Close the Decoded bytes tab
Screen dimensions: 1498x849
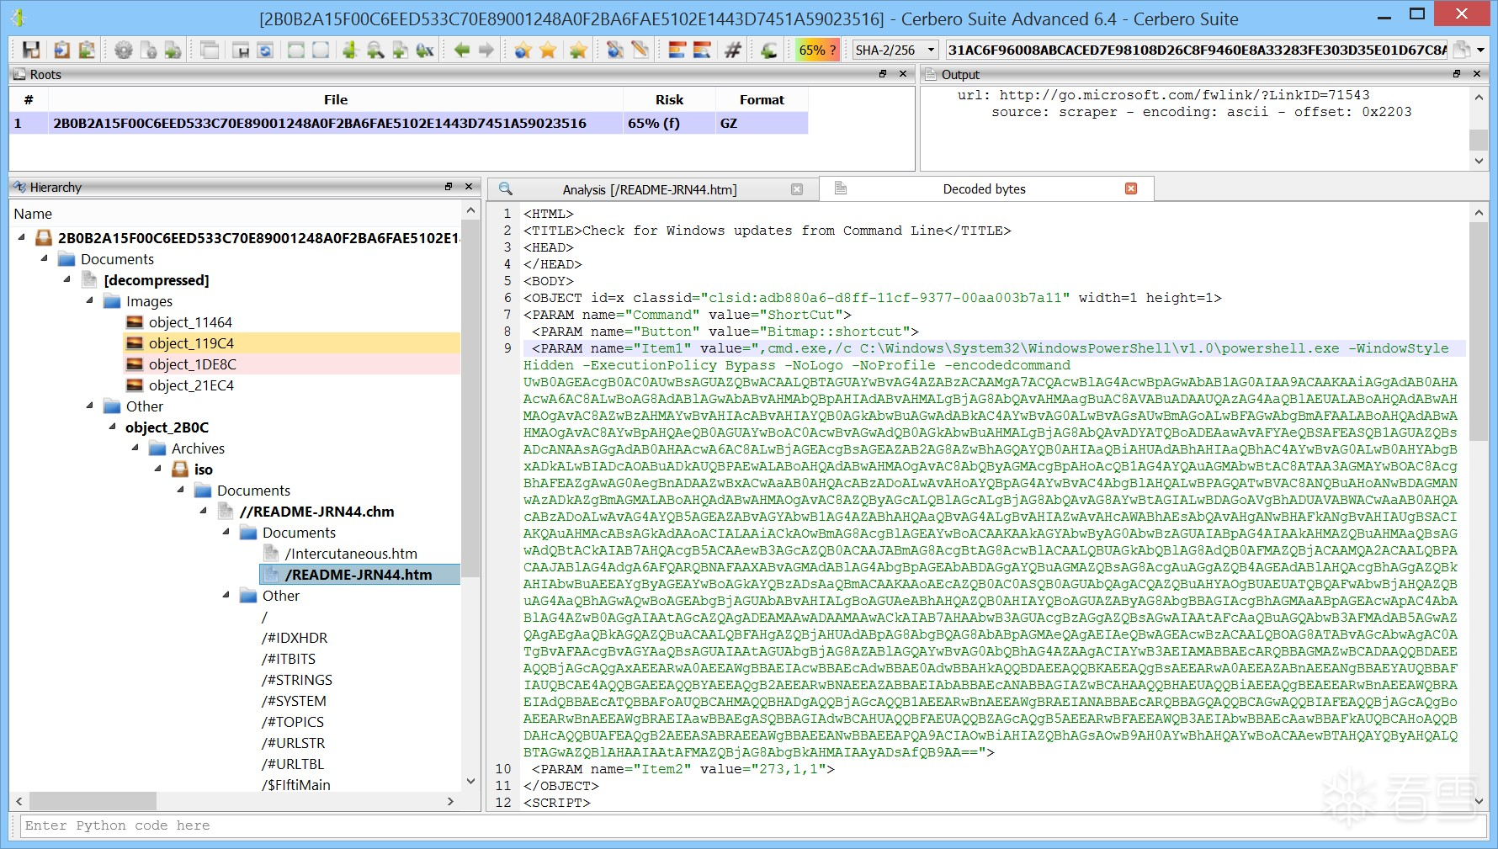click(x=1131, y=188)
